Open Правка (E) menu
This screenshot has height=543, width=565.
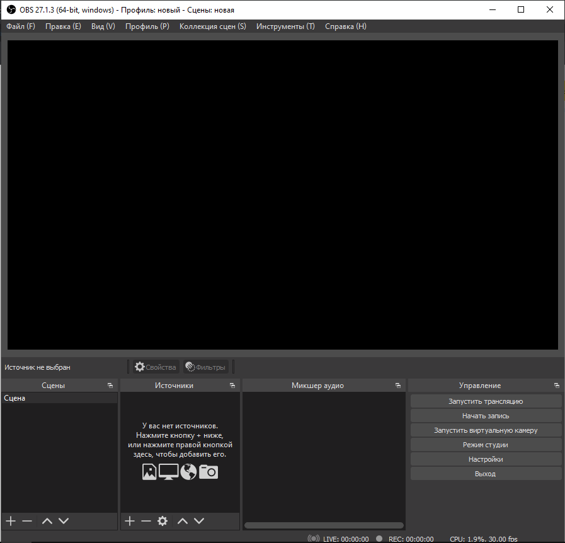63,26
